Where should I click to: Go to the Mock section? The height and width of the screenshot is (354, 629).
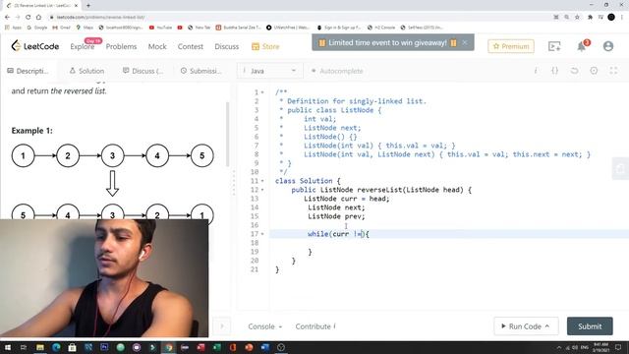[157, 46]
